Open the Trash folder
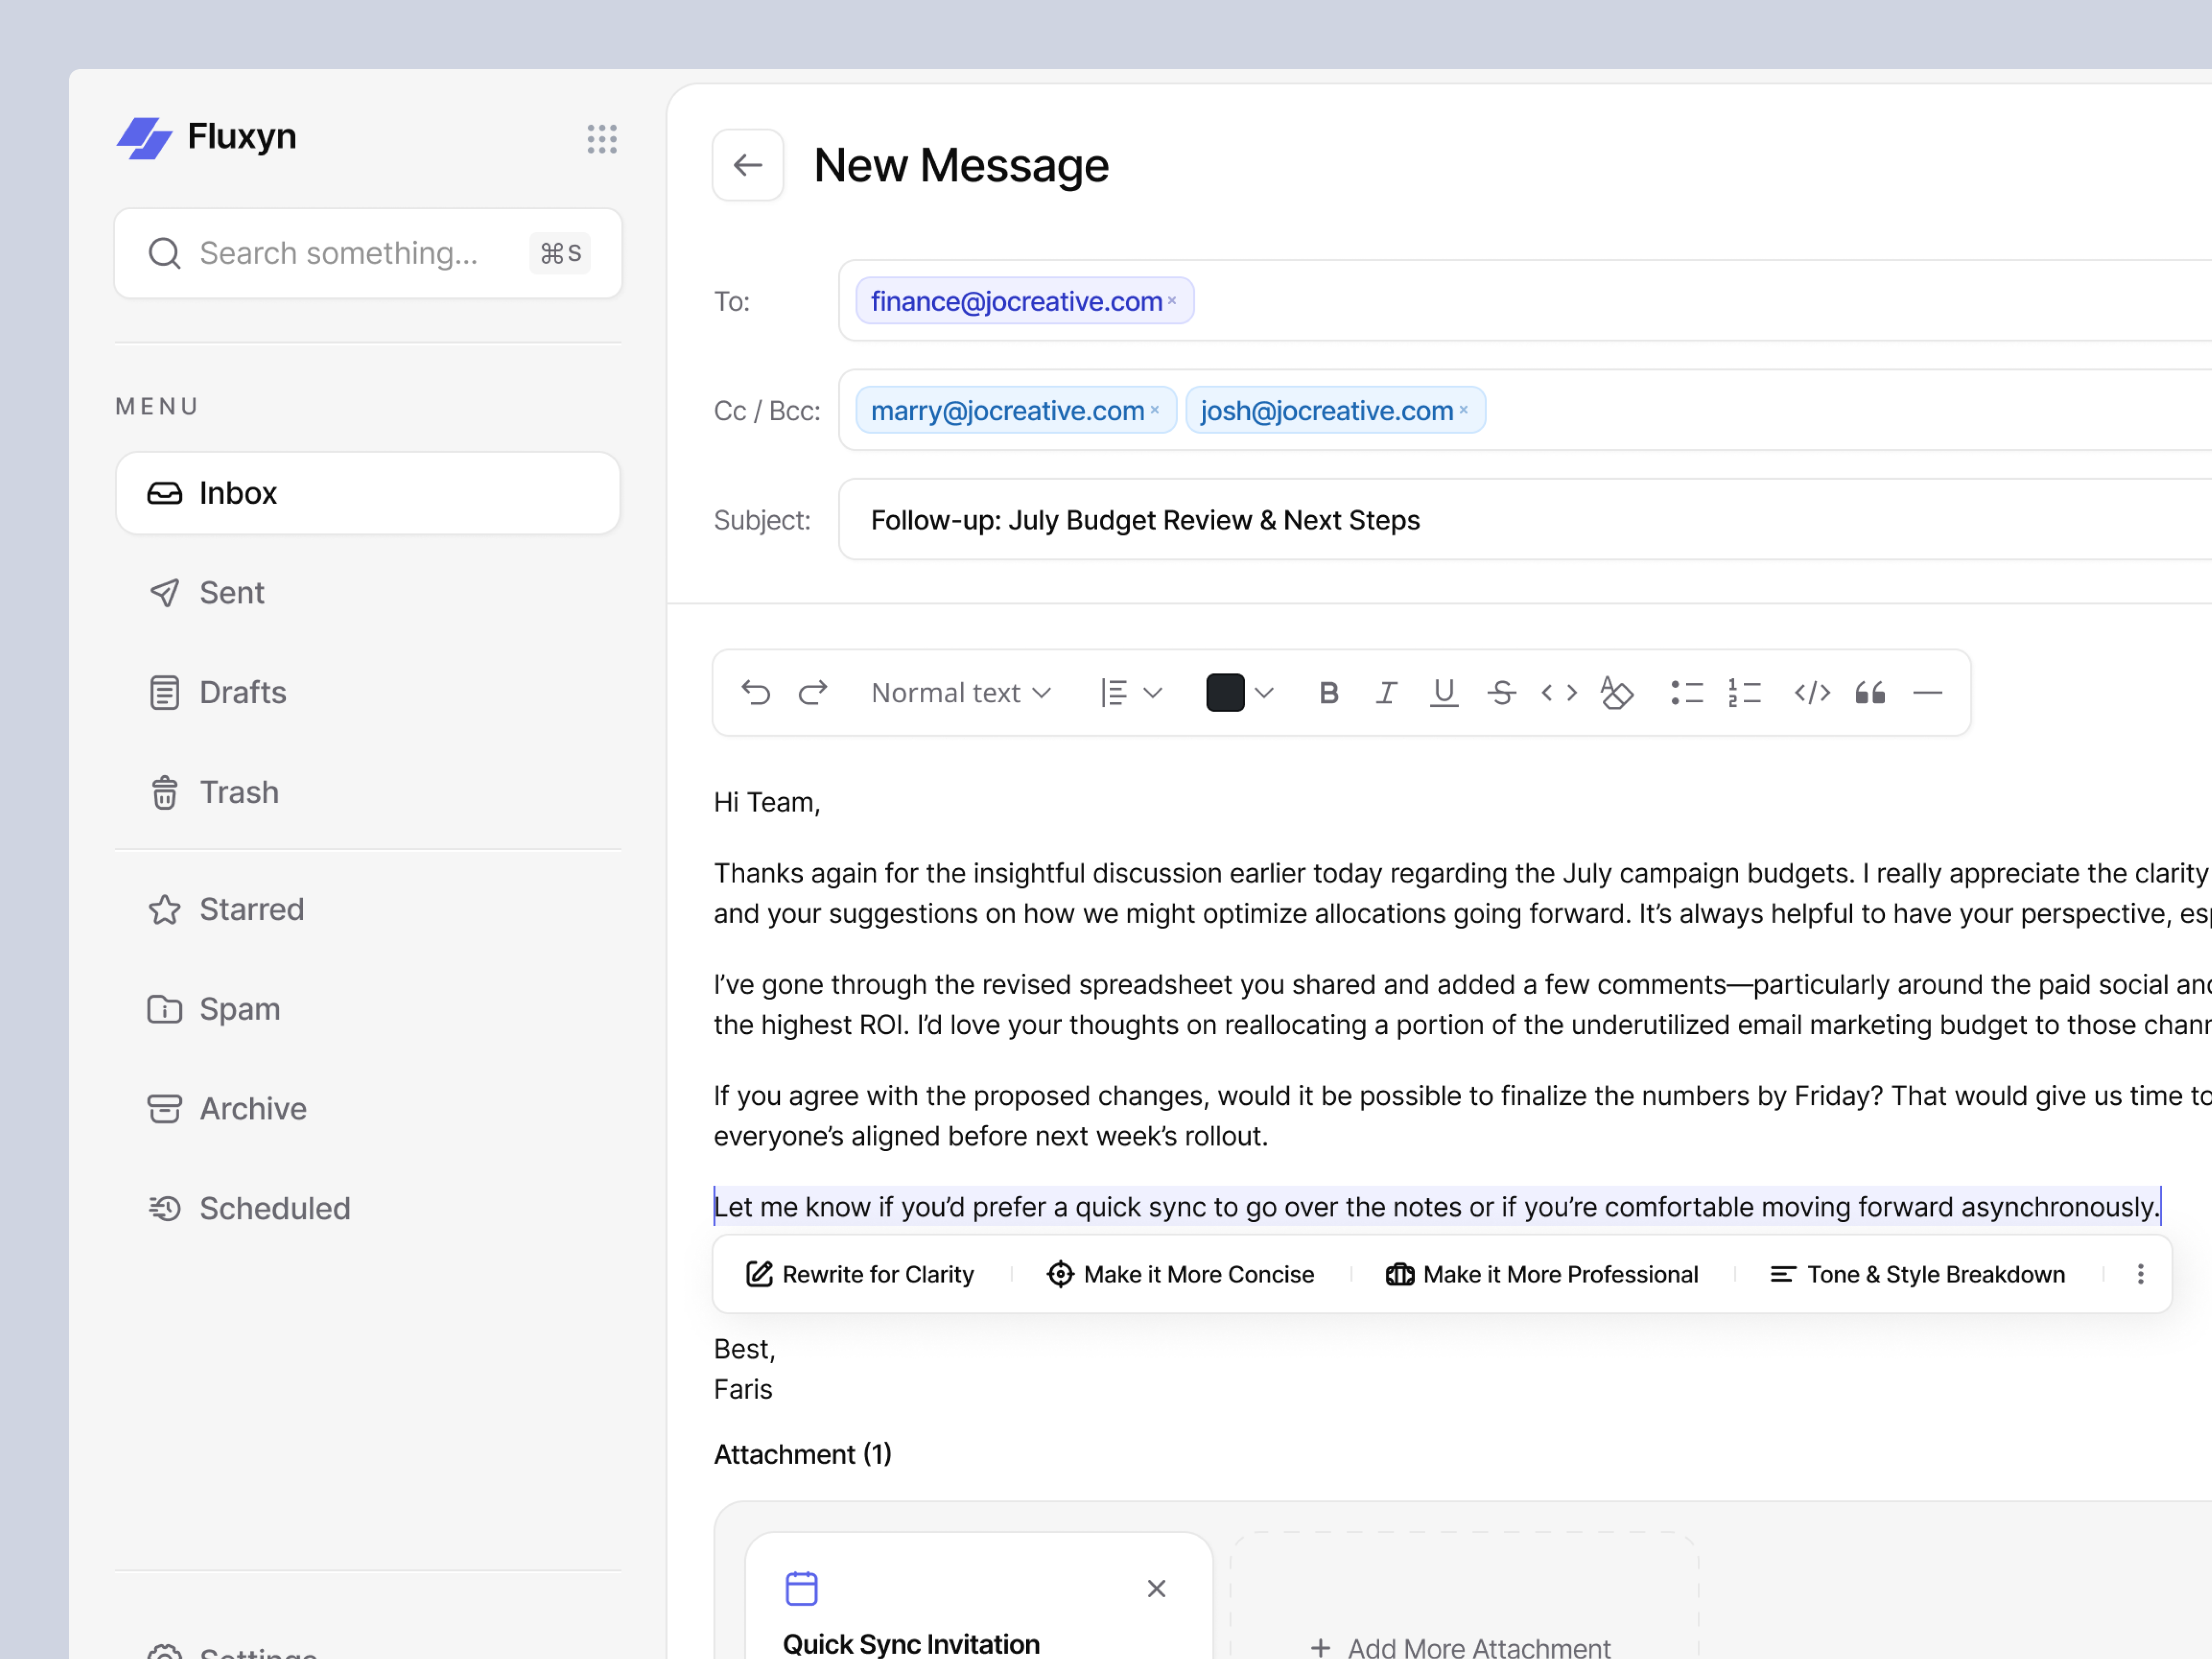 click(x=368, y=792)
